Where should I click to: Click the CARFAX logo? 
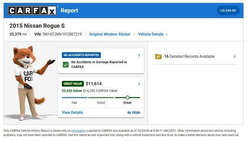pyautogui.click(x=32, y=10)
